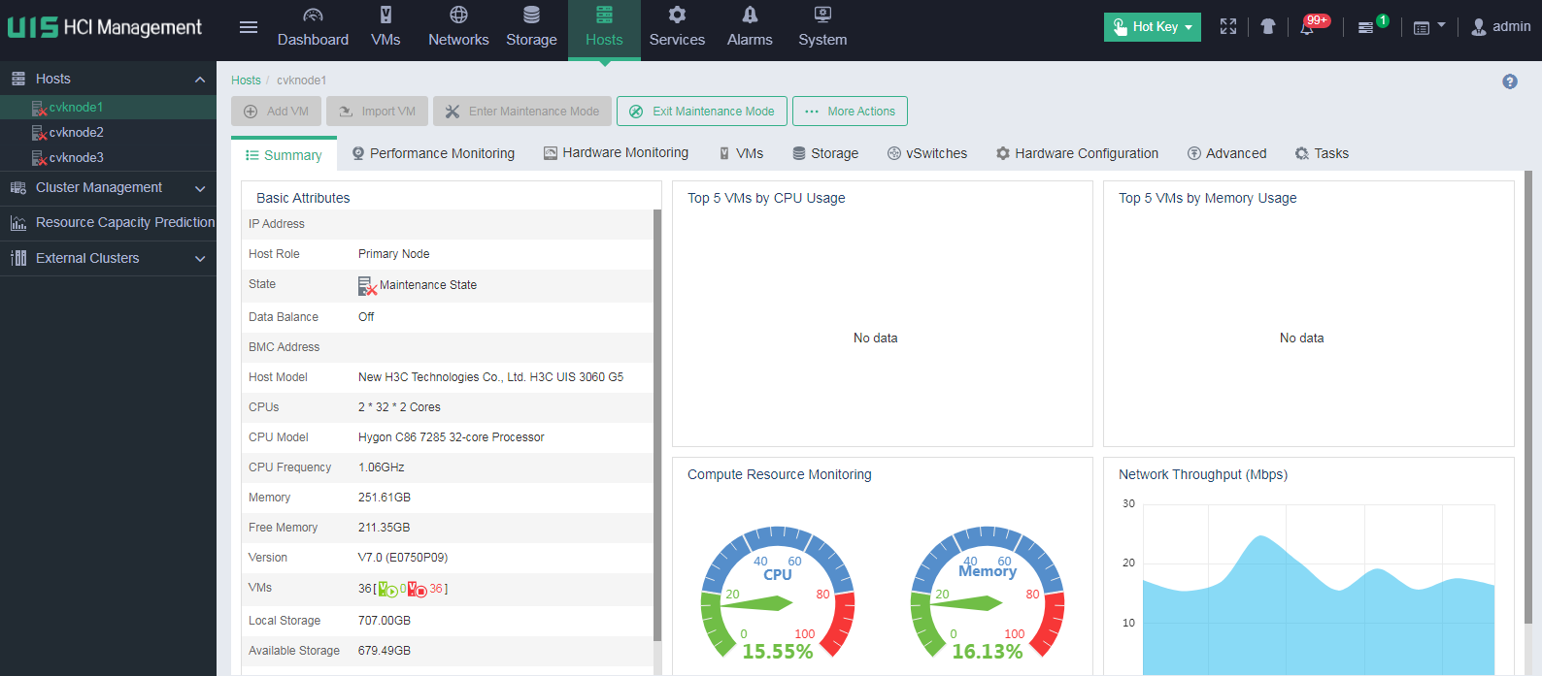Select host cvknode1 in sidebar
Screen dimensions: 1542x676
coord(76,108)
